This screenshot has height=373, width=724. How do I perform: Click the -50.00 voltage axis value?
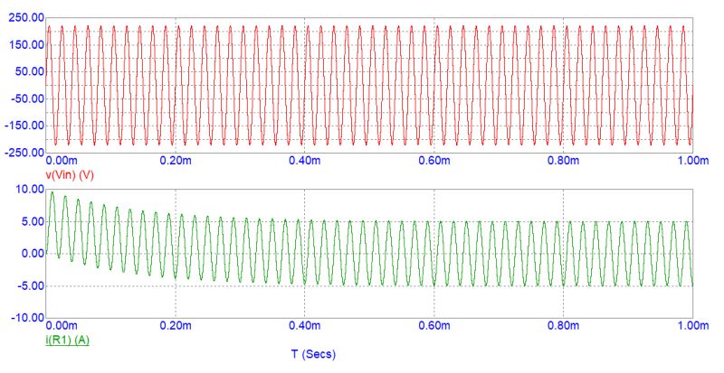(27, 98)
